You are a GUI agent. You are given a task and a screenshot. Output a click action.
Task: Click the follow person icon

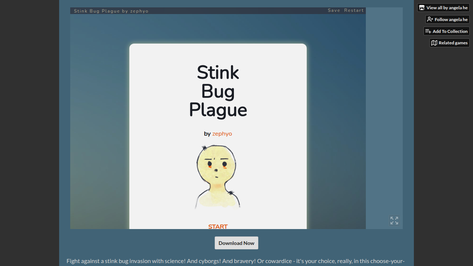tap(430, 20)
